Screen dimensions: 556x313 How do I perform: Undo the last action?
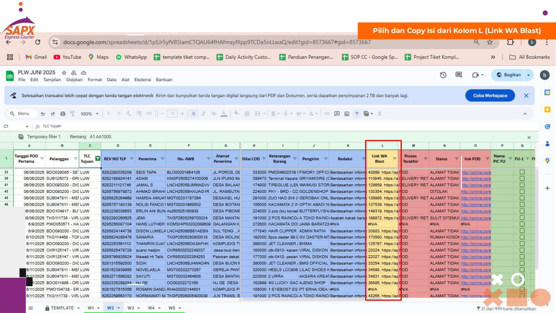tap(43, 114)
